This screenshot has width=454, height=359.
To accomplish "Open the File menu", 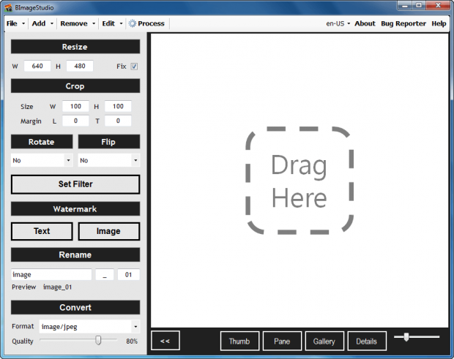I will (x=15, y=23).
